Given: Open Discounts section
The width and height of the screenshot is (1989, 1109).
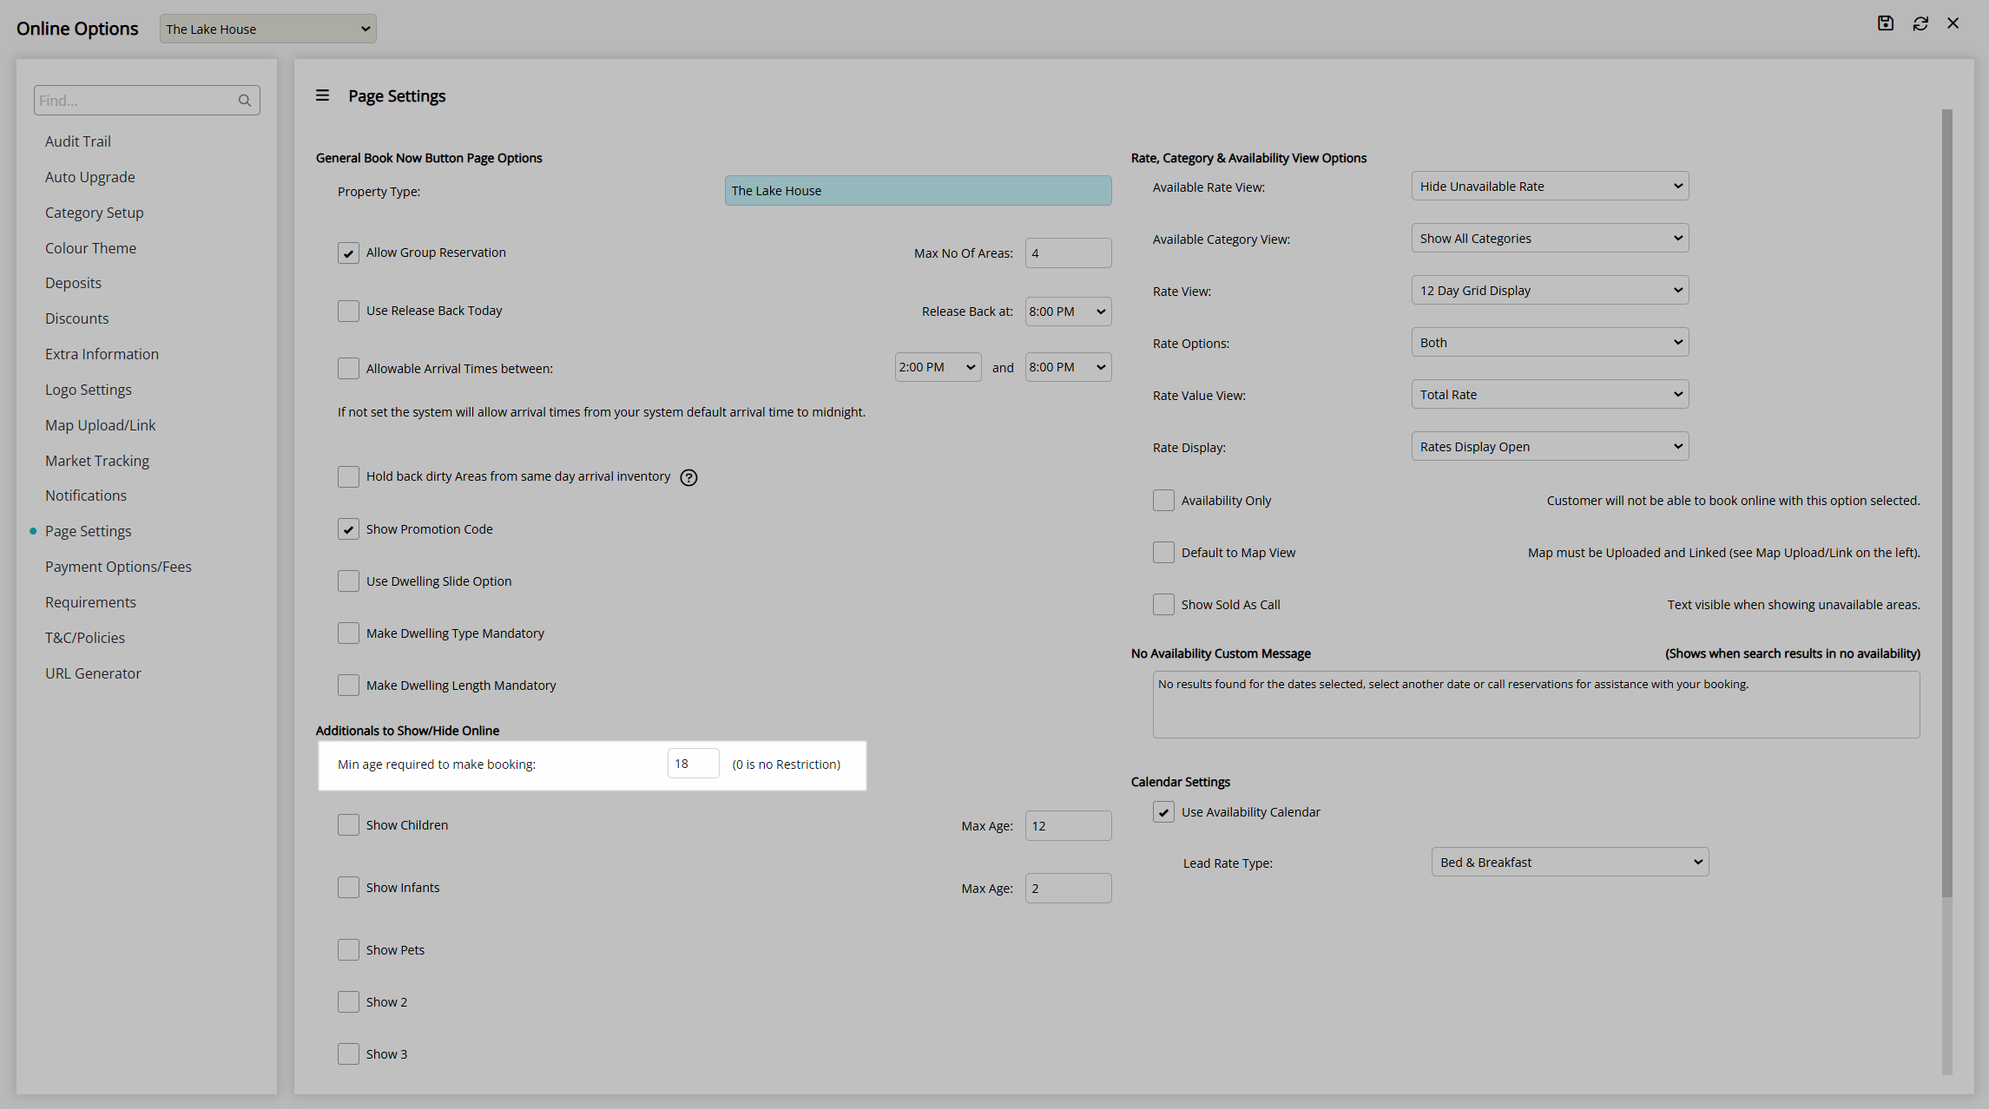Looking at the screenshot, I should 77,318.
